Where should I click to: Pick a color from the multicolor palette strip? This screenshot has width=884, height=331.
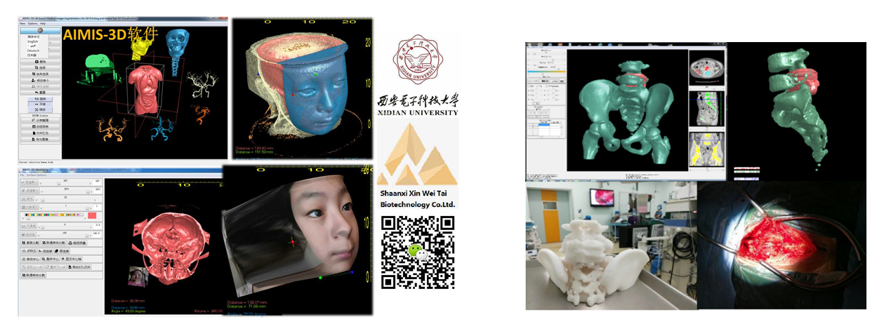pos(54,215)
